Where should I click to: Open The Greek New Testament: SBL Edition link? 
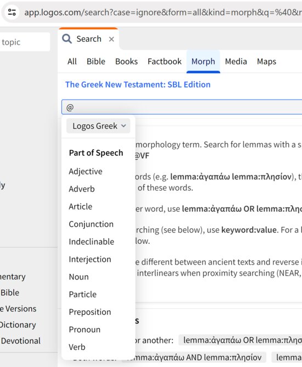pyautogui.click(x=138, y=85)
